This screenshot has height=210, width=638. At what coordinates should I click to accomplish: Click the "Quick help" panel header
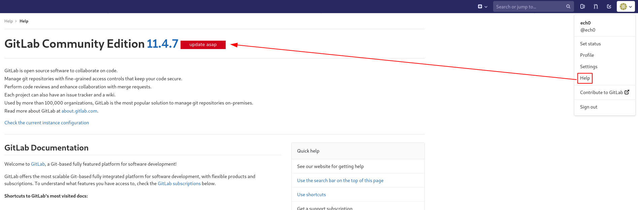click(358, 151)
